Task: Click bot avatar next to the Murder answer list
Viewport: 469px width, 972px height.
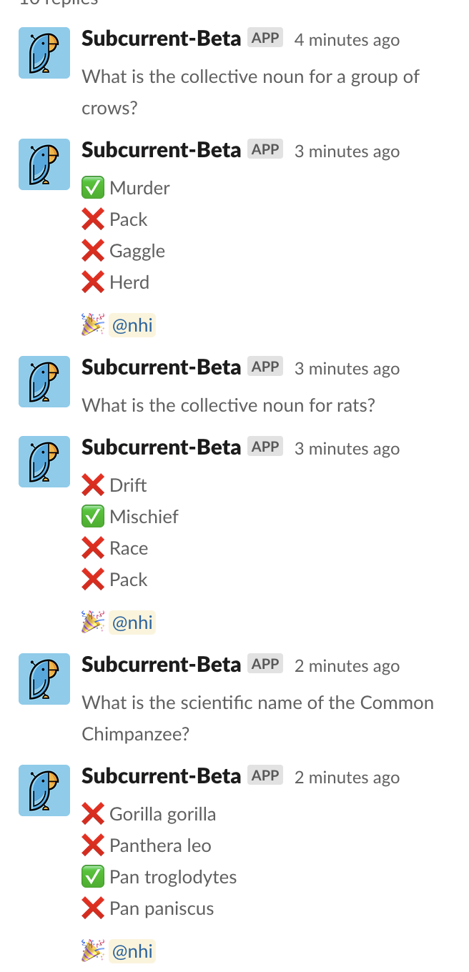Action: tap(44, 164)
